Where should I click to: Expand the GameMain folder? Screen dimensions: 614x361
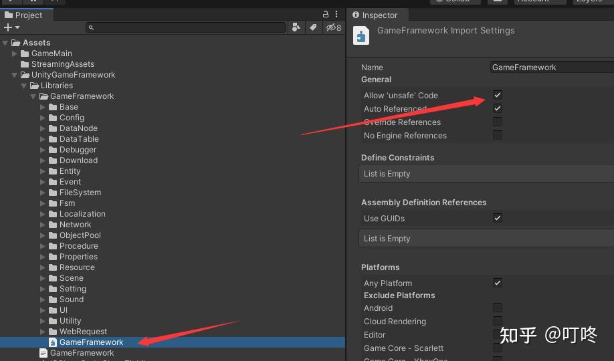15,53
